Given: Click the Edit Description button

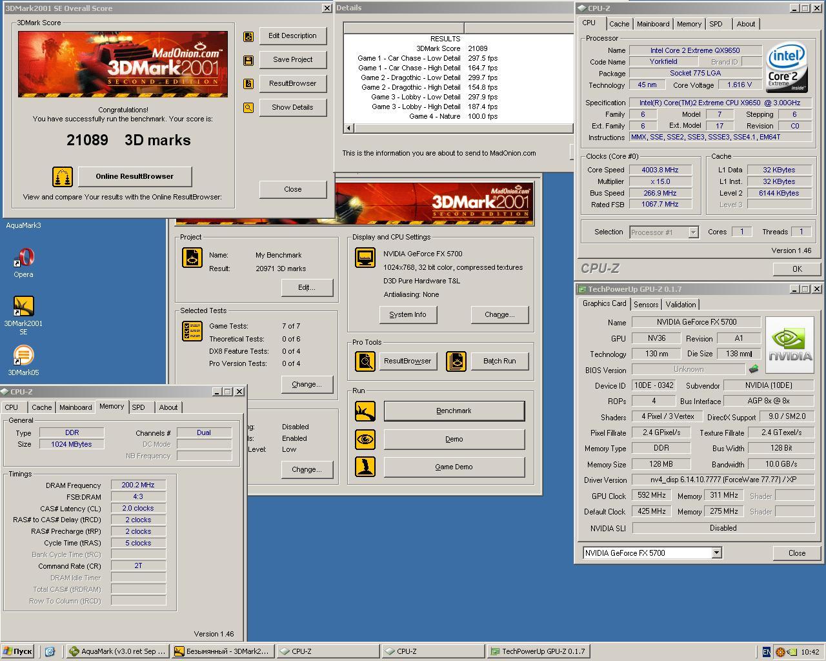Looking at the screenshot, I should 293,36.
